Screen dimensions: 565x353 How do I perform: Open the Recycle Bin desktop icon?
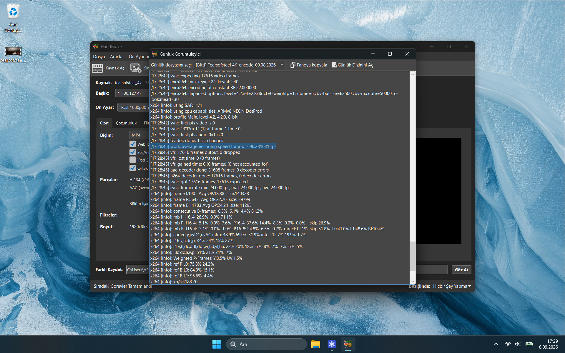pos(13,18)
